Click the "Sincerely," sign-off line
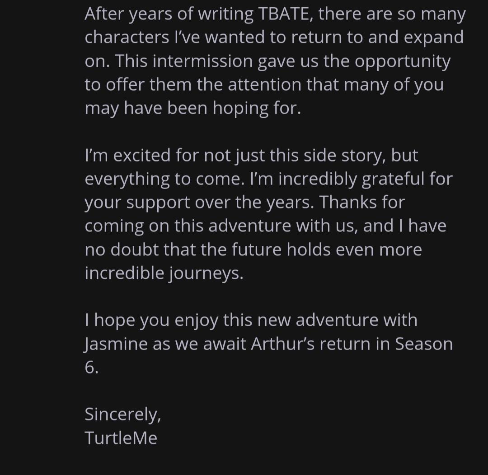The height and width of the screenshot is (475, 488). 122,414
